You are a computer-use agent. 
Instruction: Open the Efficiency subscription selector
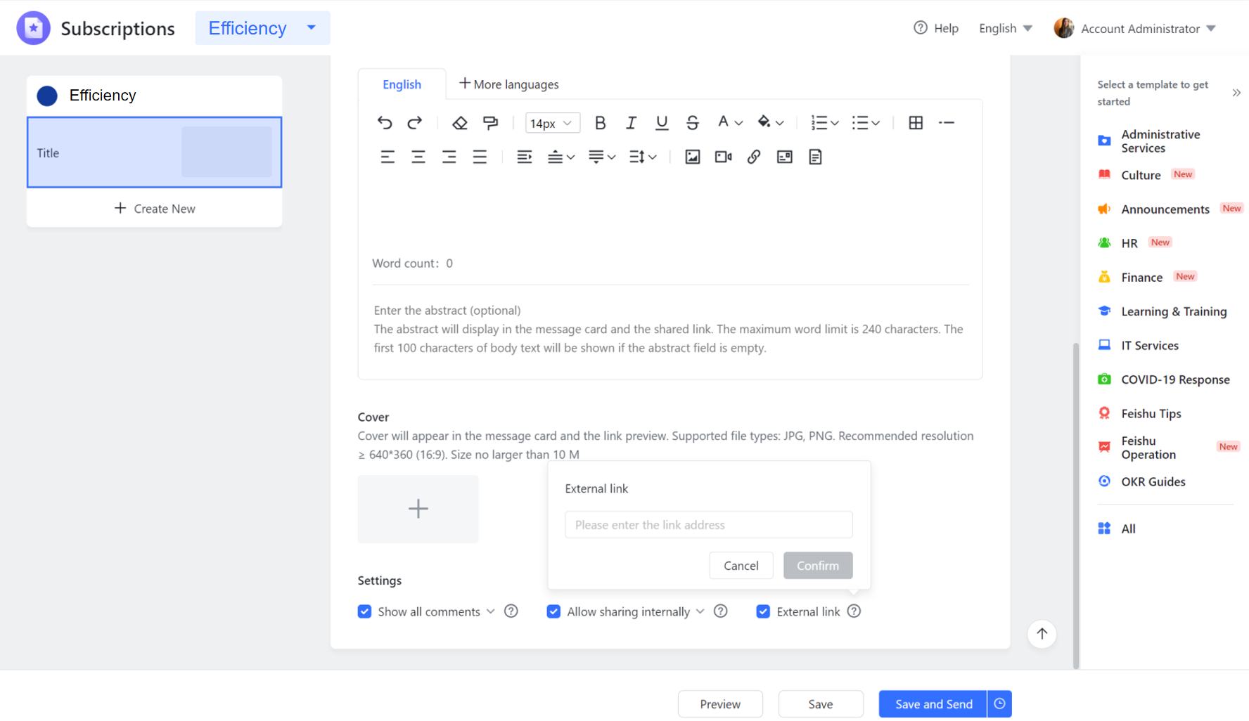pyautogui.click(x=262, y=27)
